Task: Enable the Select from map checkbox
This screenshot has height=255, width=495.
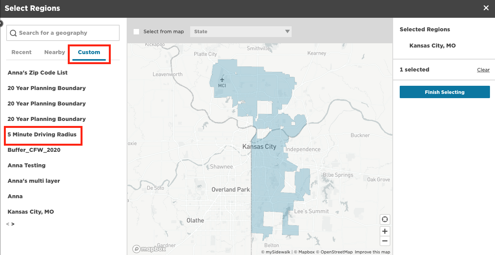Action: coord(136,32)
